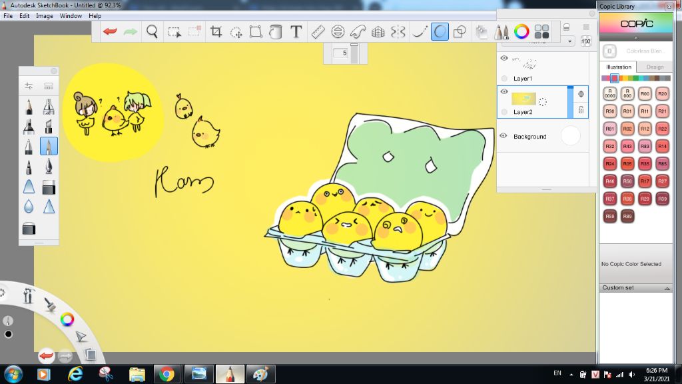Open Google Chrome from the taskbar

166,374
